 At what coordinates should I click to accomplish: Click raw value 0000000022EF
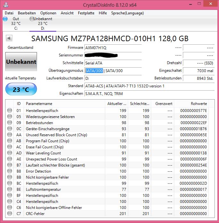tap(194, 123)
